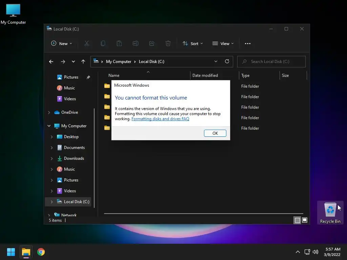
Task: Click OK in the format warning dialog
Action: tap(215, 133)
